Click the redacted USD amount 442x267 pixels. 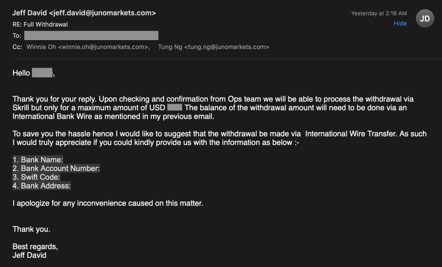coord(175,108)
